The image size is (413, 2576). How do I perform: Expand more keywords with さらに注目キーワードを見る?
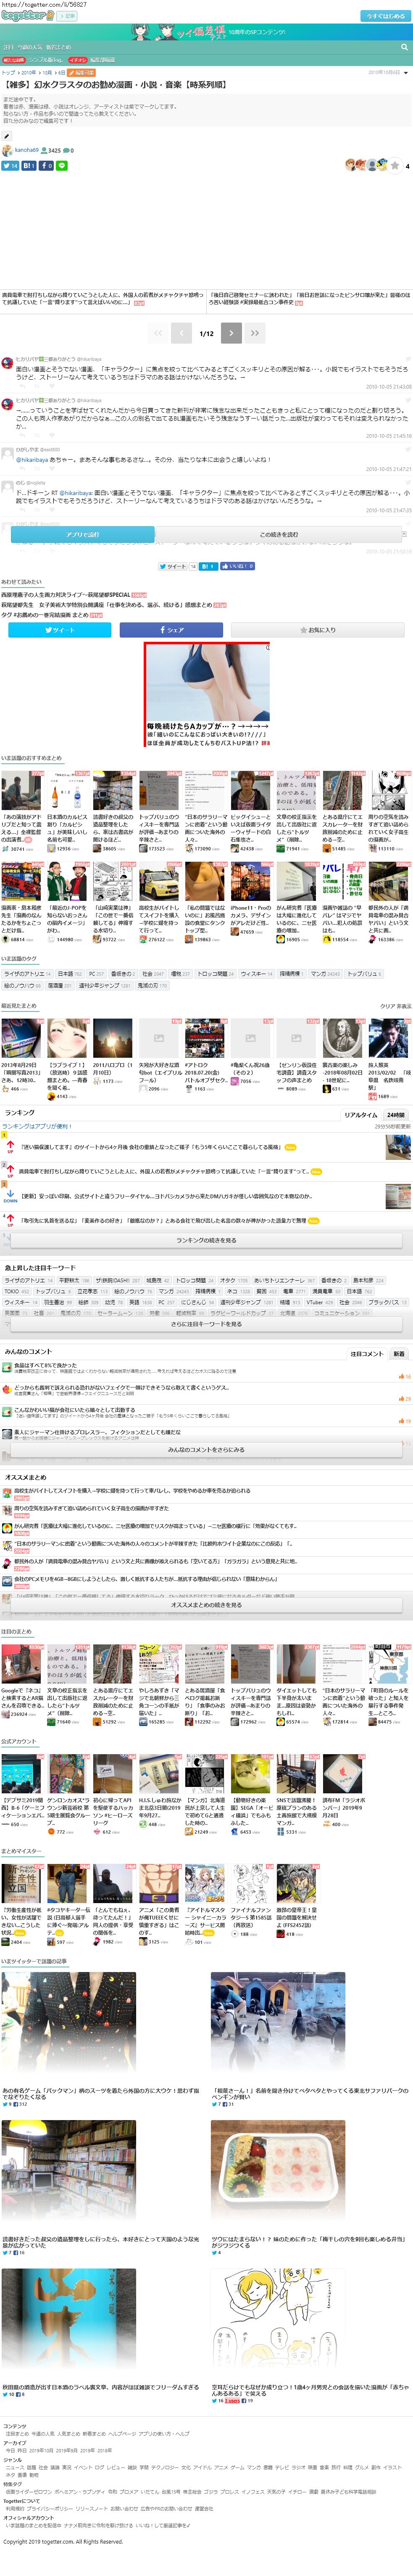pos(206,1323)
